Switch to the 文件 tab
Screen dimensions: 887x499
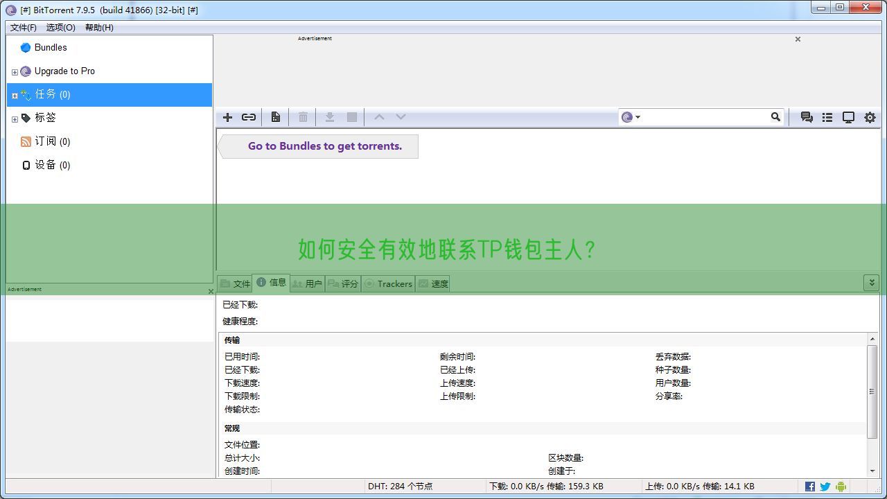click(235, 283)
